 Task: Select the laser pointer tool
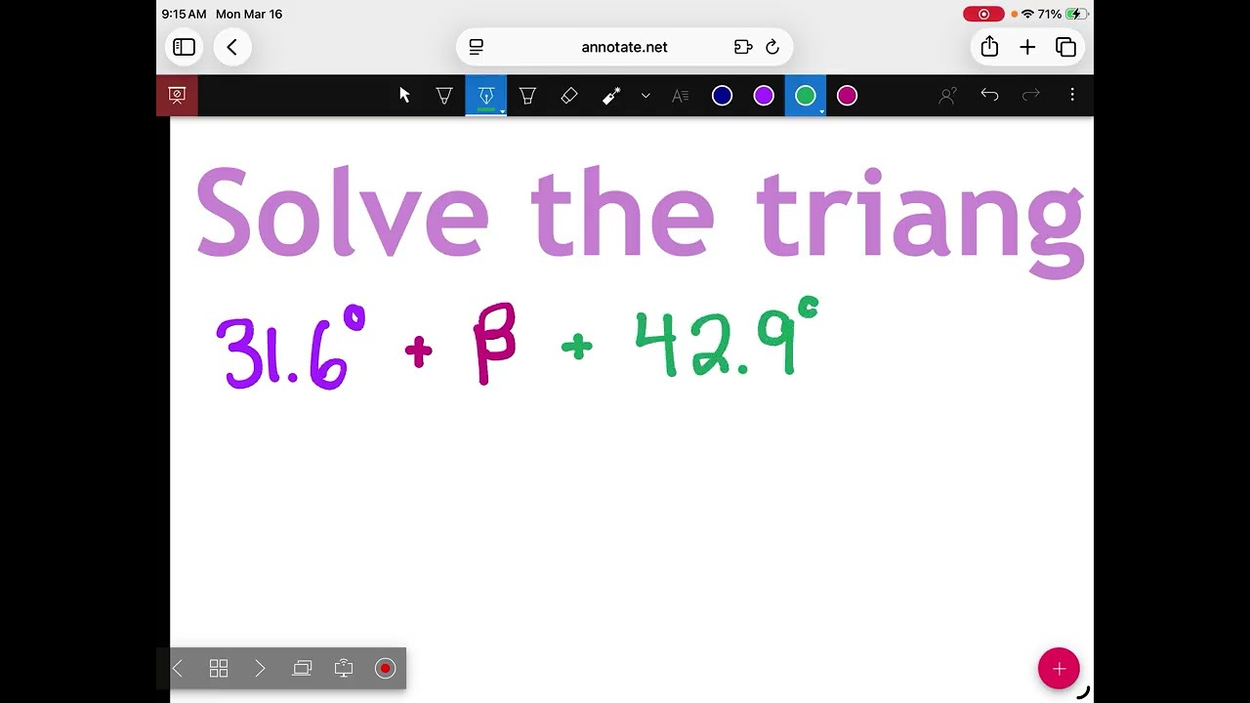(x=611, y=95)
